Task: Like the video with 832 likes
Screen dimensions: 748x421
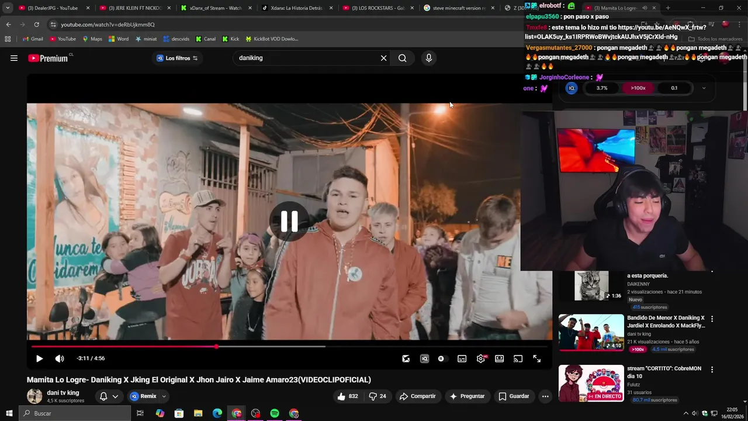Action: pos(347,396)
